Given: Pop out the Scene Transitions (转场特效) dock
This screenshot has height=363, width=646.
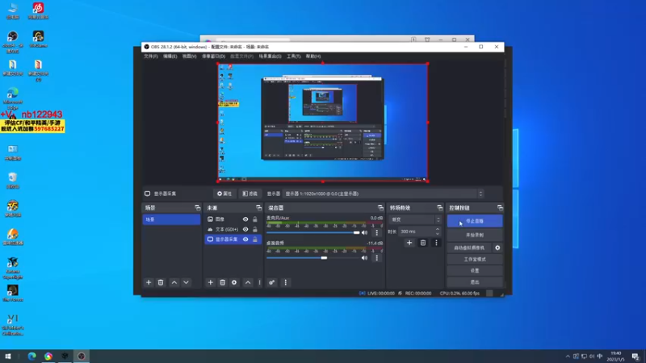Looking at the screenshot, I should [x=439, y=208].
